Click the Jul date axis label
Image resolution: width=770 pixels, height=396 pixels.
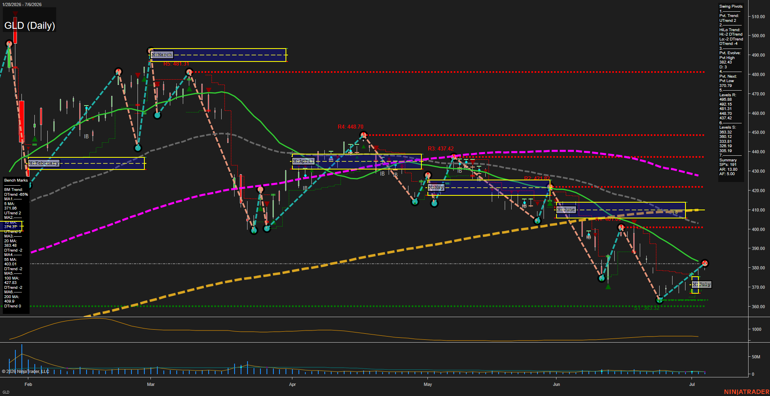pos(692,384)
